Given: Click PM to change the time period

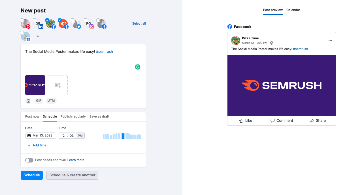Looking at the screenshot, I should click(x=80, y=135).
